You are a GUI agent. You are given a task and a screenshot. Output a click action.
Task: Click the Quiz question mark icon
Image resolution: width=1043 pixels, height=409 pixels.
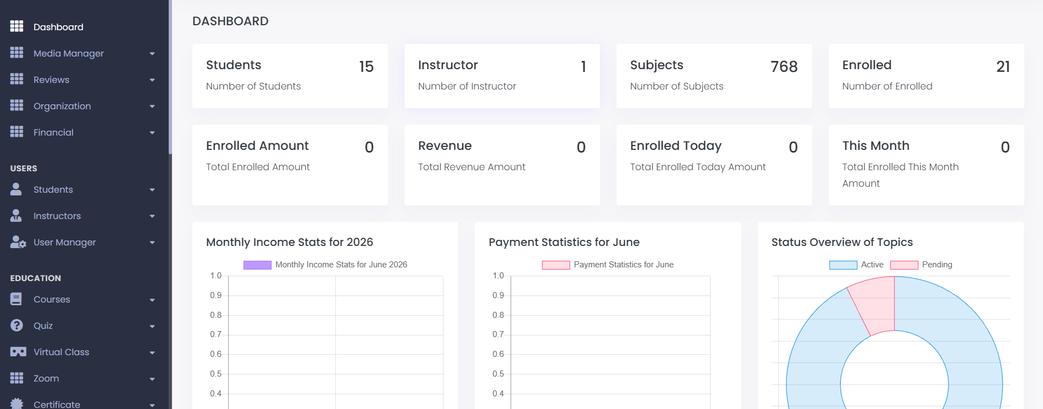point(16,325)
